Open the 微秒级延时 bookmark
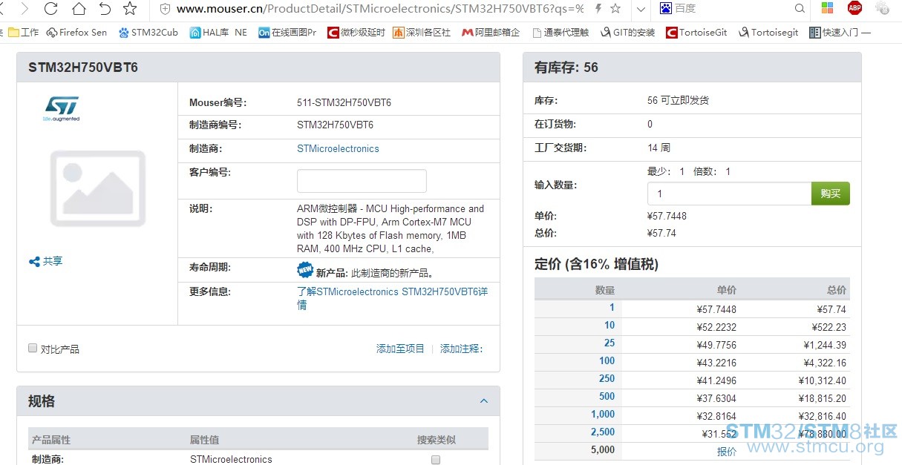Image resolution: width=902 pixels, height=465 pixels. click(x=356, y=33)
